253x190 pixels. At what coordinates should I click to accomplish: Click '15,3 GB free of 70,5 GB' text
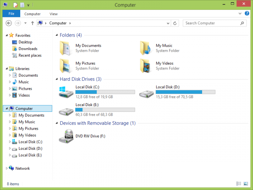pos(175,97)
